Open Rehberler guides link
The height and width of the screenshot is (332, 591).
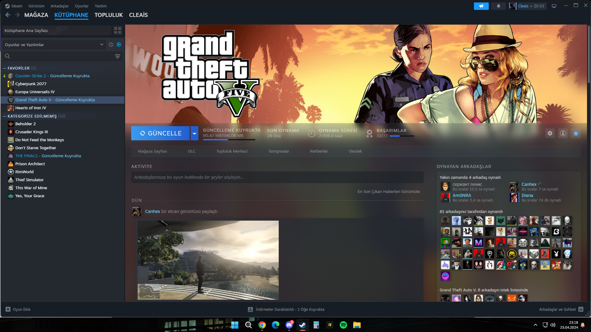[319, 151]
